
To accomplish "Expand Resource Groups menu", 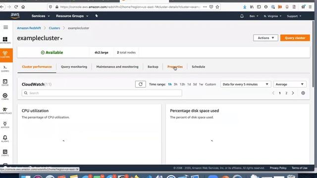I will pyautogui.click(x=72, y=16).
